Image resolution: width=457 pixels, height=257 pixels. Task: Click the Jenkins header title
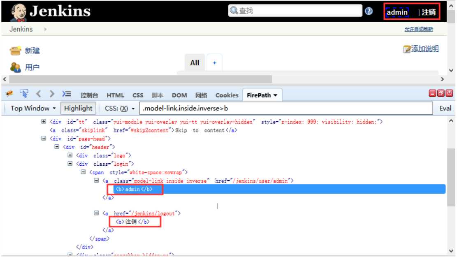coord(60,11)
